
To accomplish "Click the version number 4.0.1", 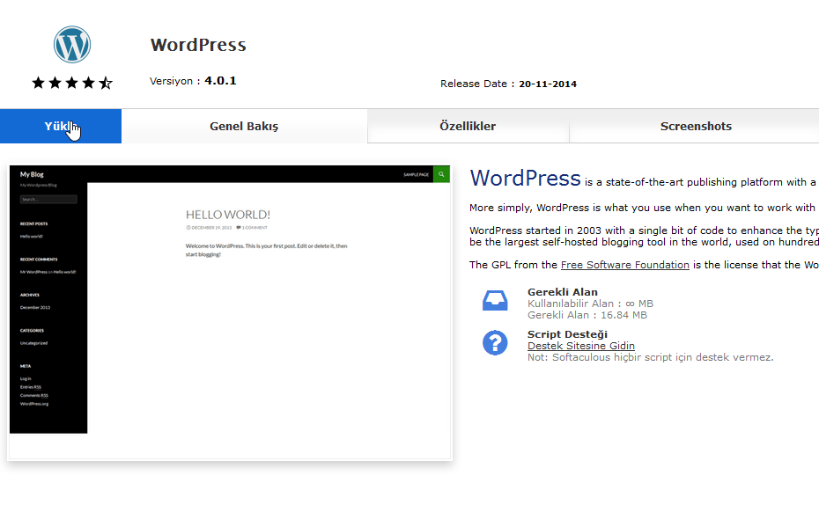I will (220, 81).
